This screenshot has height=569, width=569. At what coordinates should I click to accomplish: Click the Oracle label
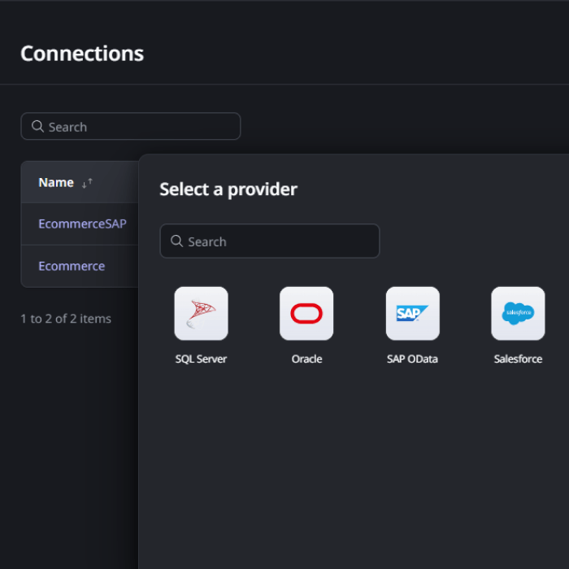pyautogui.click(x=306, y=359)
